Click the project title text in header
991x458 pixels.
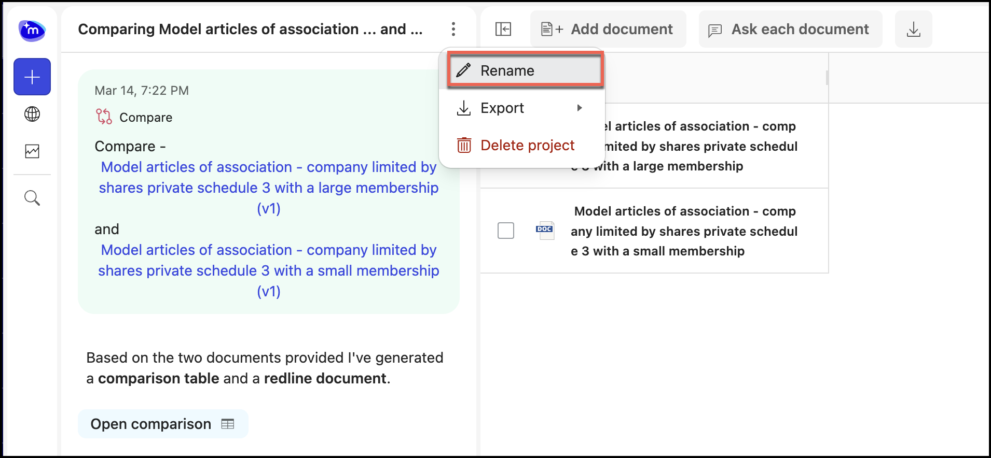click(250, 29)
